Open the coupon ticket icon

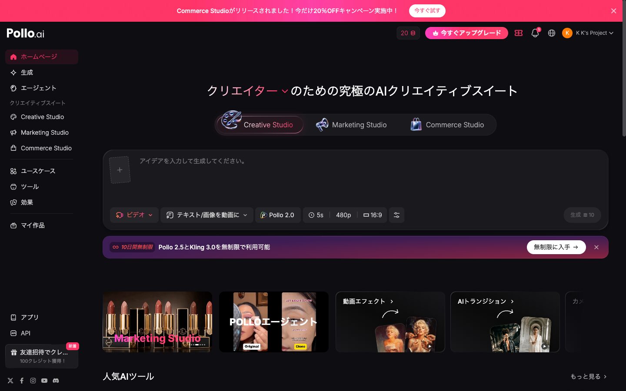click(x=519, y=33)
